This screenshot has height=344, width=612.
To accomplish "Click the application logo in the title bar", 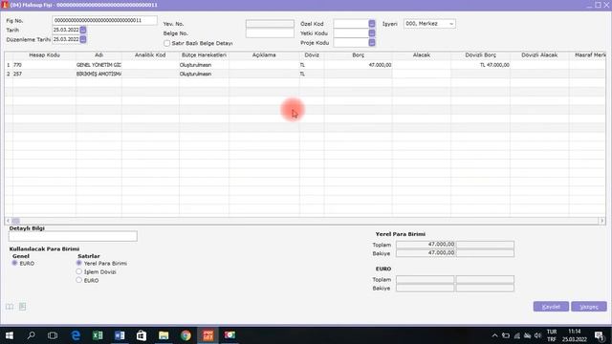I will click(5, 5).
